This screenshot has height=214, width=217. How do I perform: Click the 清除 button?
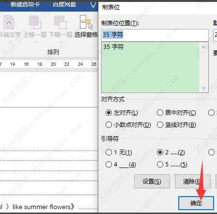click(x=193, y=182)
